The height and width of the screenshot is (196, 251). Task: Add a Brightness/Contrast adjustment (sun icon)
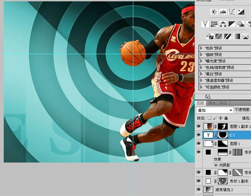214,12
